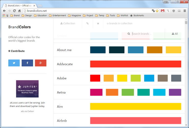Screen dimensions: 189x128
Task: Click the Gmail extension icon
Action: (x=163, y=11)
